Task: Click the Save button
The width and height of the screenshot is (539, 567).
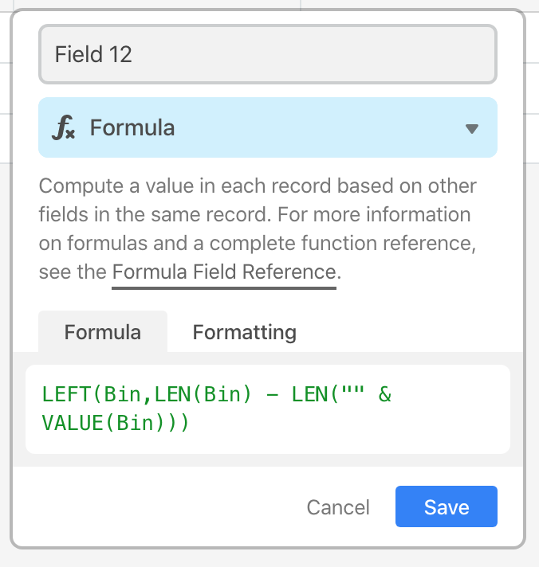Action: pos(447,506)
